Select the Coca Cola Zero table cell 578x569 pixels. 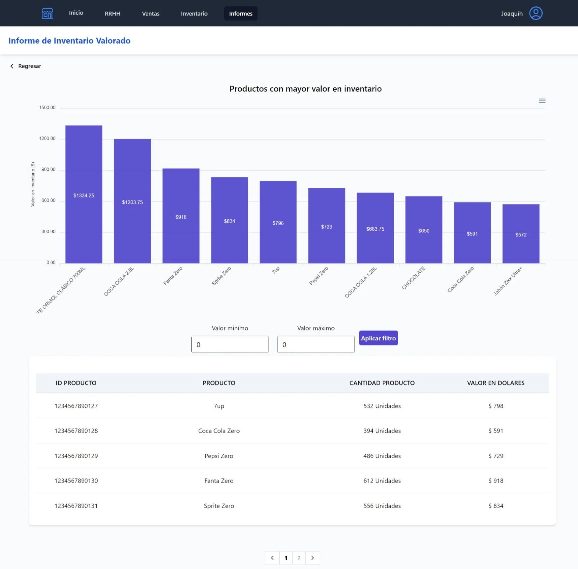219,431
